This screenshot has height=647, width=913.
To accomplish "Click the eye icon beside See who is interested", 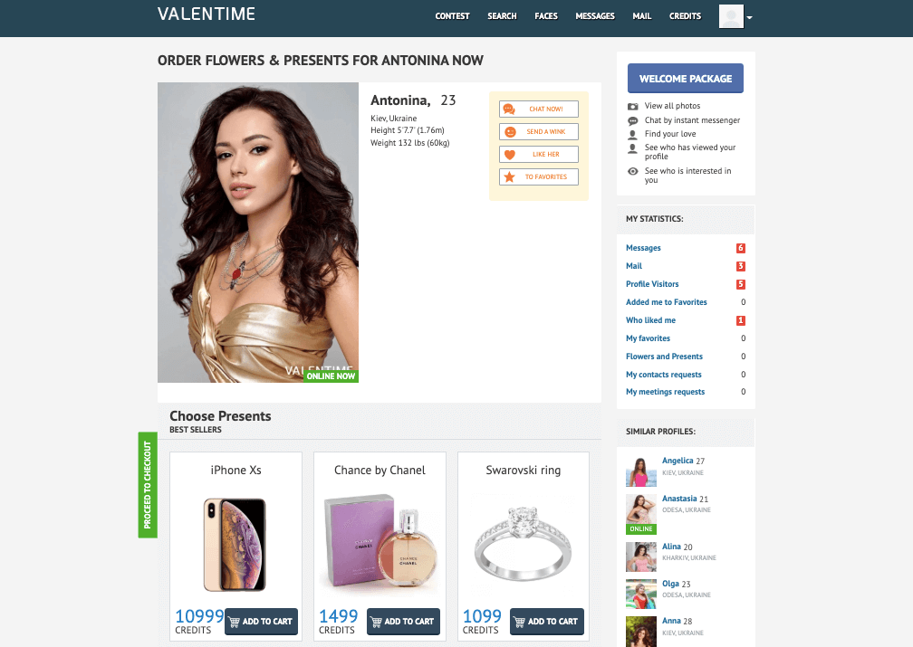I will pos(633,171).
